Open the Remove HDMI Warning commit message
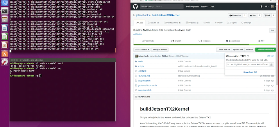The image size is (279, 127). [178, 56]
